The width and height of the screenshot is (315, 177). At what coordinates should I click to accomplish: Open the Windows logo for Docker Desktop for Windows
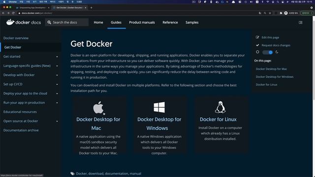coord(159,107)
